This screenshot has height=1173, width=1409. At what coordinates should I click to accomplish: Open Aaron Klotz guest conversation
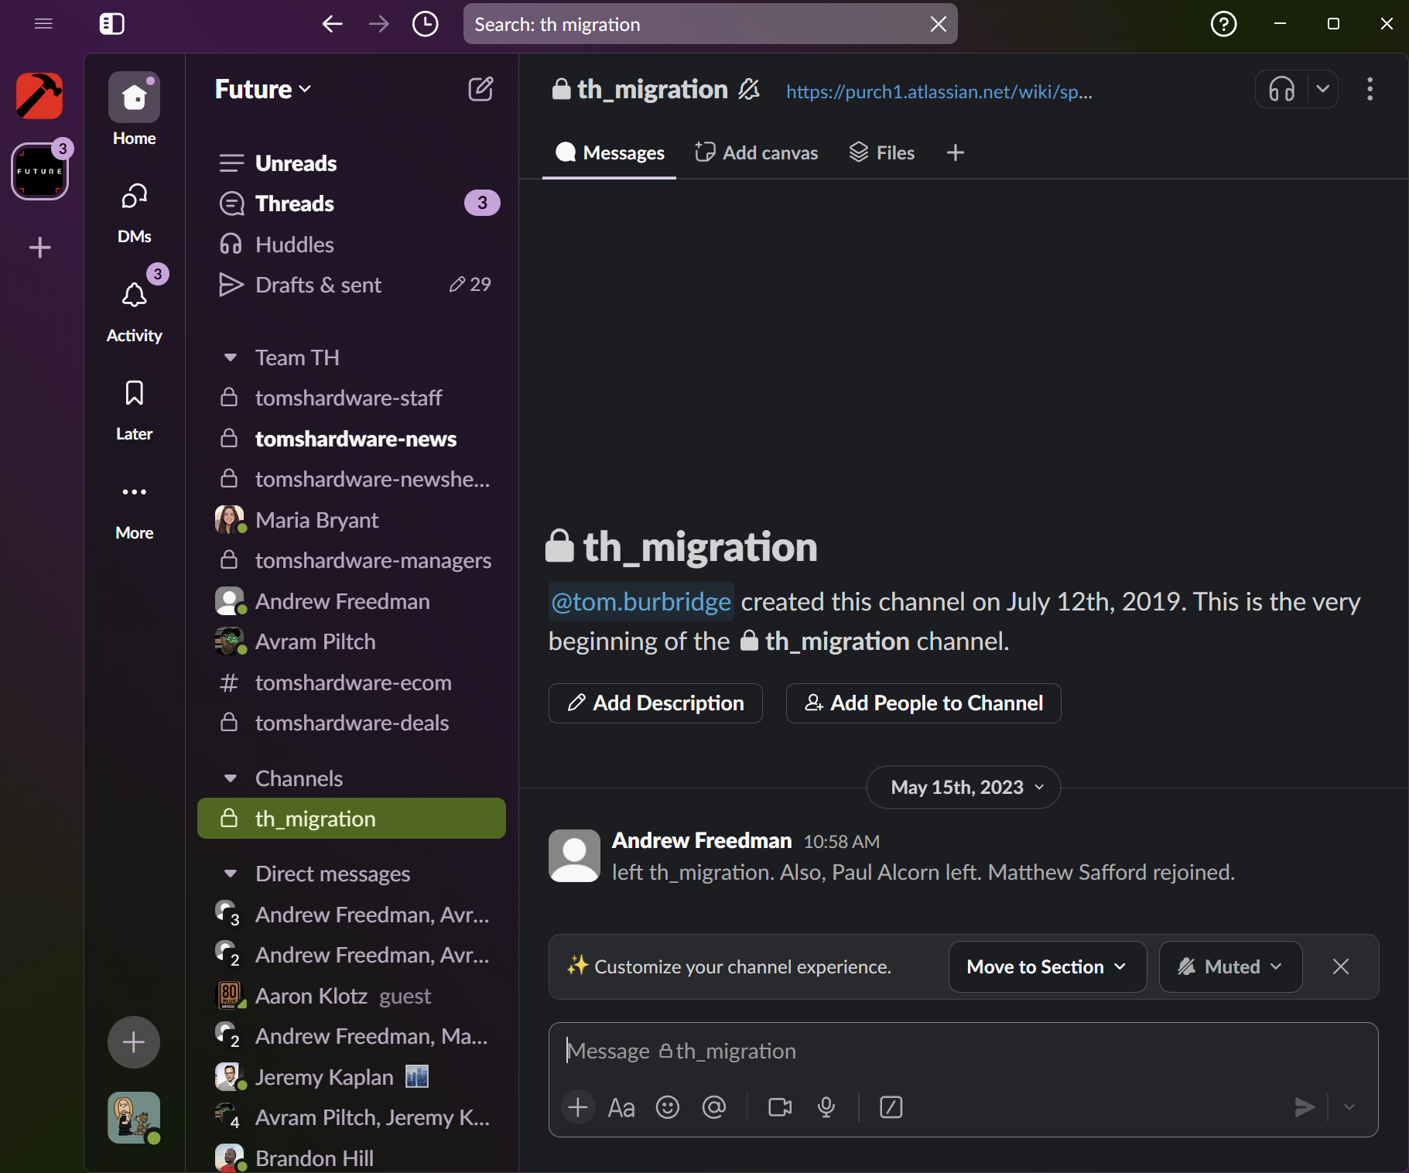coord(352,996)
